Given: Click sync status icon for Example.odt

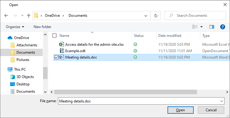Looking at the screenshot, I should pyautogui.click(x=135, y=51).
